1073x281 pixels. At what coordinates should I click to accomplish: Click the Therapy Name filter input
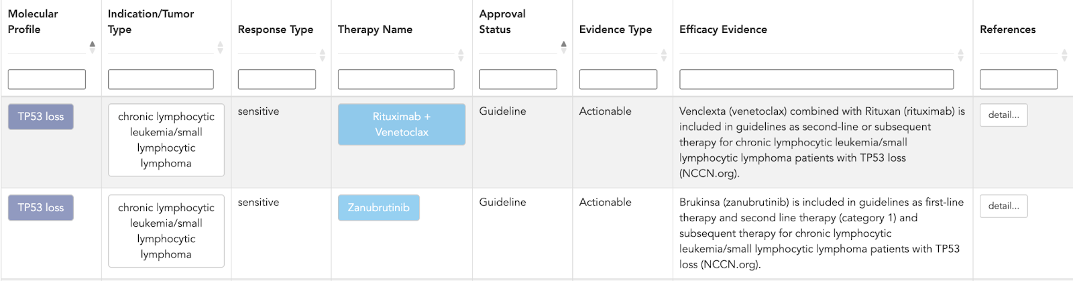pos(396,79)
